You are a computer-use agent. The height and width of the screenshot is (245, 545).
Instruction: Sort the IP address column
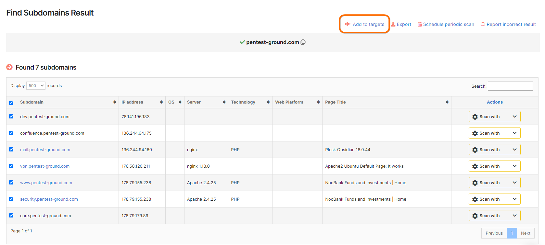(x=161, y=102)
